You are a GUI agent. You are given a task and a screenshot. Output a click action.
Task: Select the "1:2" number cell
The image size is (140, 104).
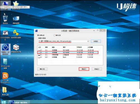coord(46,52)
